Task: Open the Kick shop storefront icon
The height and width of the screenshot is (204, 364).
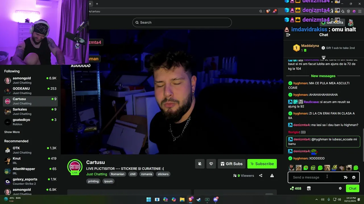Action: 309,188
